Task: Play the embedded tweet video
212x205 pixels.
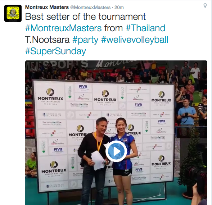Action: click(116, 151)
